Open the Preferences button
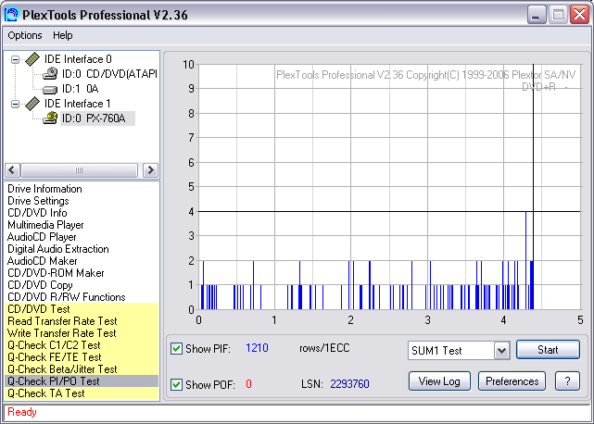The image size is (594, 424). pyautogui.click(x=512, y=380)
